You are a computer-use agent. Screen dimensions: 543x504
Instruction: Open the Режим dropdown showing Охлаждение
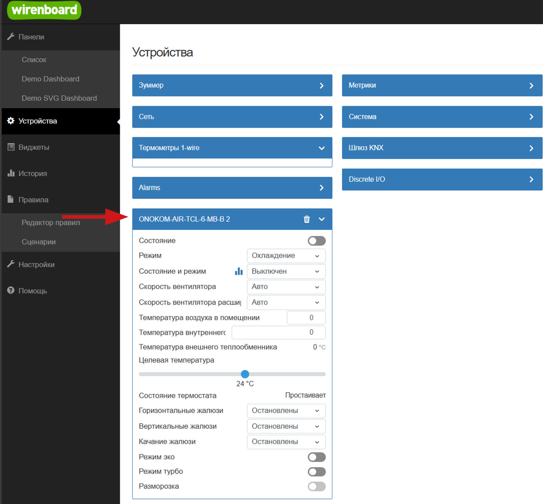286,256
